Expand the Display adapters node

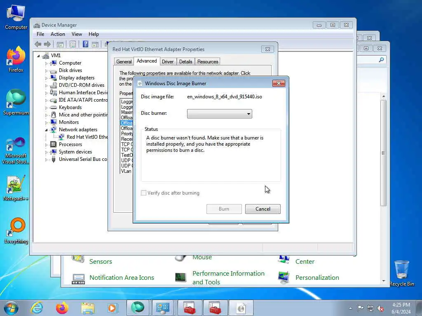(46, 78)
